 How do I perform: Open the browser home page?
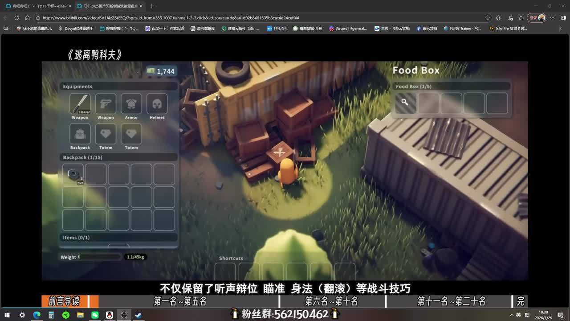27,18
